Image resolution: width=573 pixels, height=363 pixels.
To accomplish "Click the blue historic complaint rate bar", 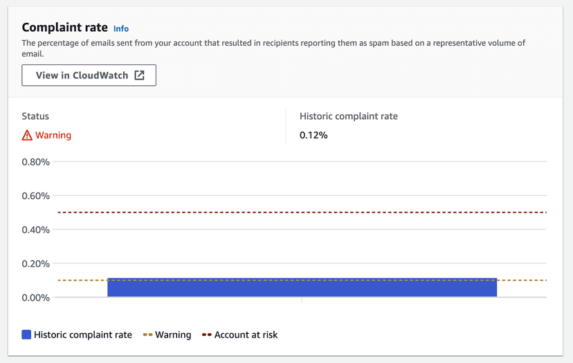I will point(302,287).
